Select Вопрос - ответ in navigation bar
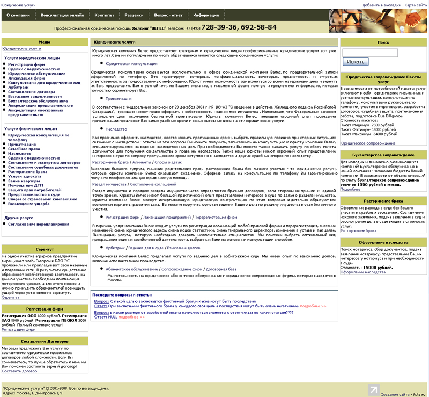Image resolution: width=429 pixels, height=397 pixels. tap(168, 15)
